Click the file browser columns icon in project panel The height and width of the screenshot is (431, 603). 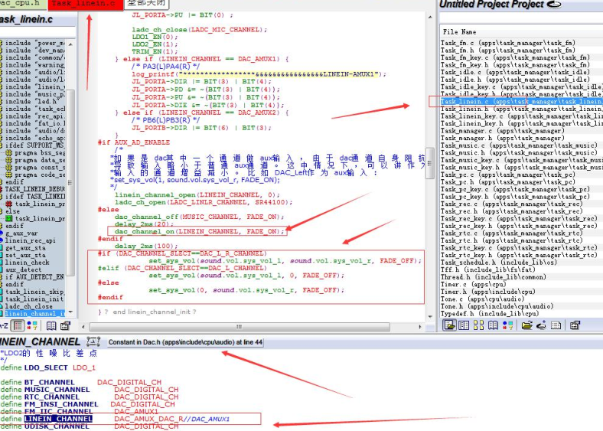464,325
